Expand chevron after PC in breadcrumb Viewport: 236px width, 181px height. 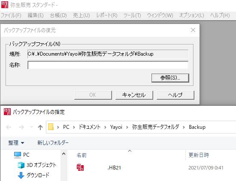click(74, 127)
